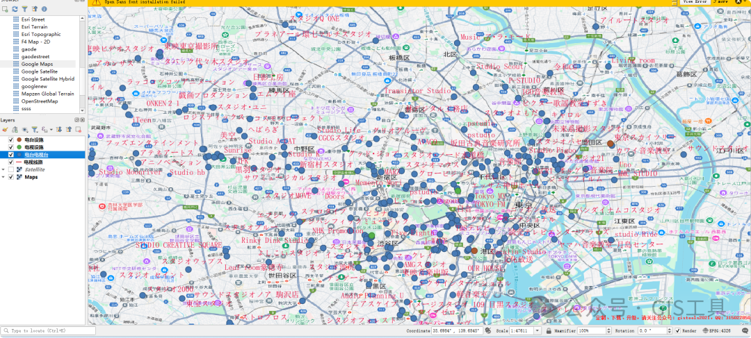751x338 pixels.
Task: Select Esri Topographic in Browser
Action: click(41, 35)
